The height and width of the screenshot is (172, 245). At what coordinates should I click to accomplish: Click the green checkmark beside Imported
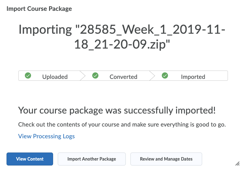point(165,76)
